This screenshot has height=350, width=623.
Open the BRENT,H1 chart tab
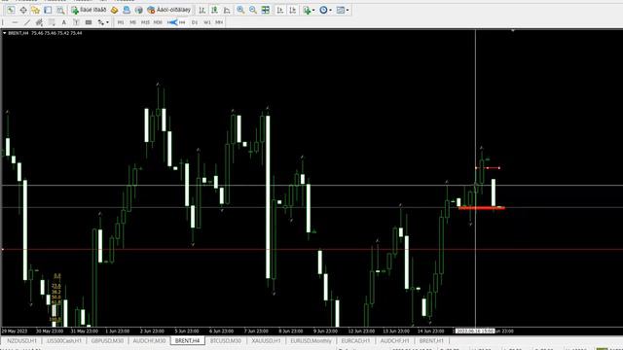[431, 341]
